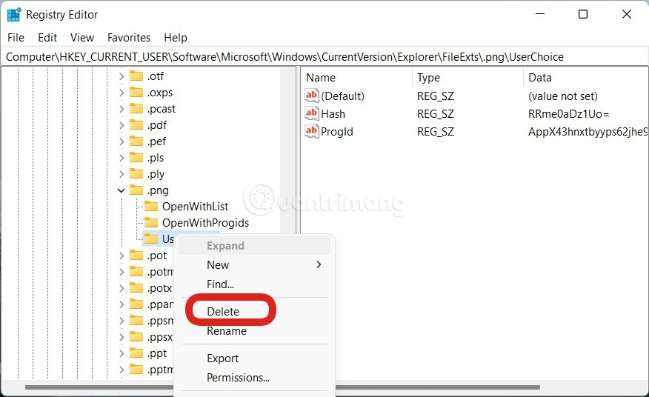This screenshot has width=649, height=397.
Task: Expand the .oxps key chevron
Action: click(x=122, y=93)
